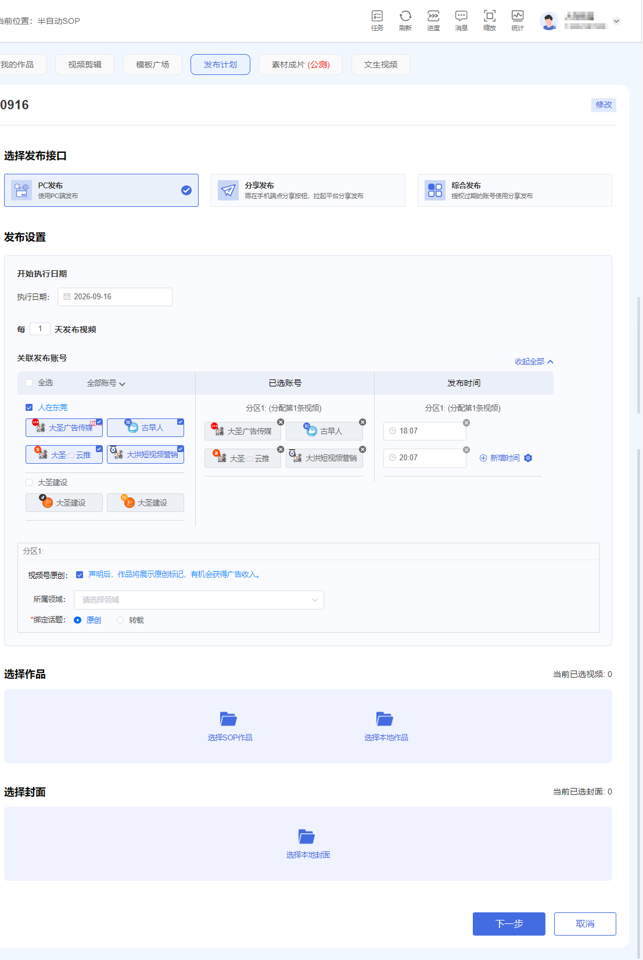
Task: Remove the 云推 account from selected
Action: pos(281,449)
